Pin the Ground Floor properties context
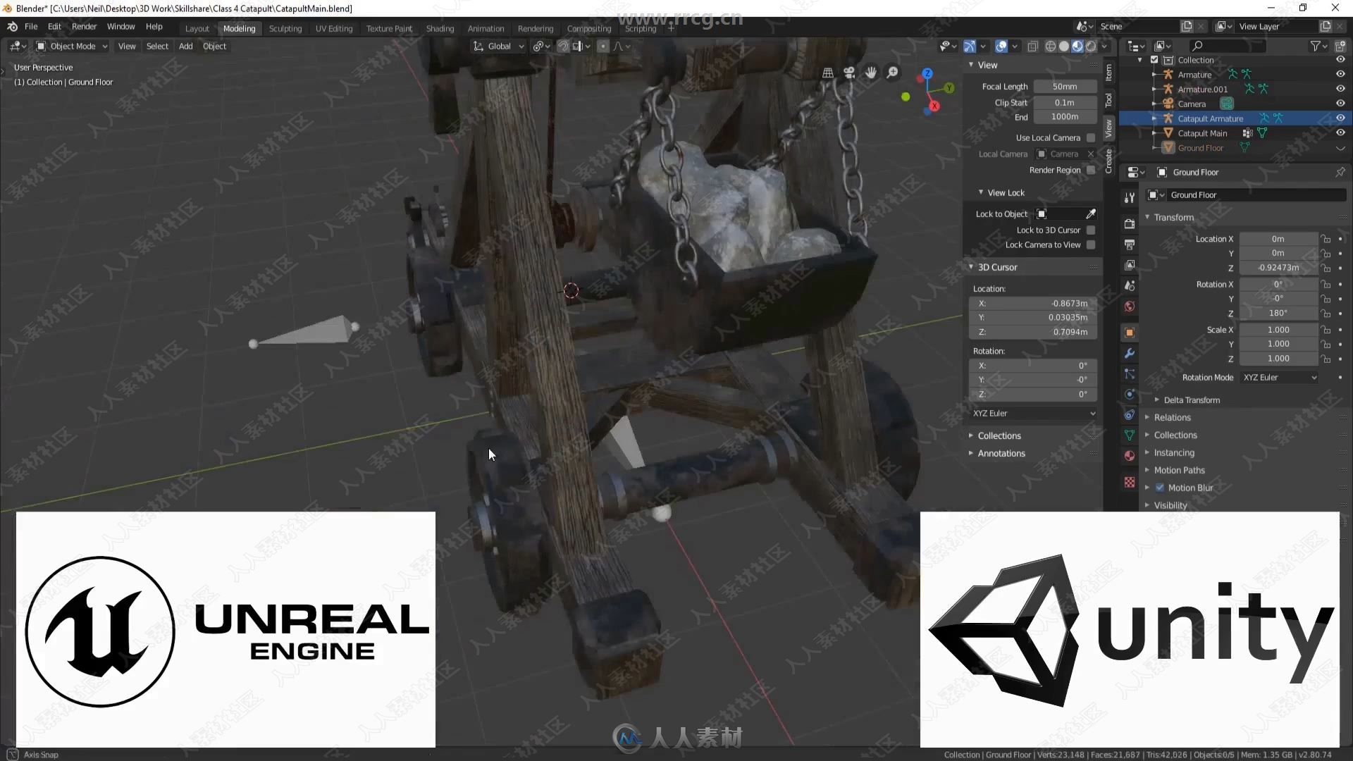The image size is (1353, 761). (1340, 172)
